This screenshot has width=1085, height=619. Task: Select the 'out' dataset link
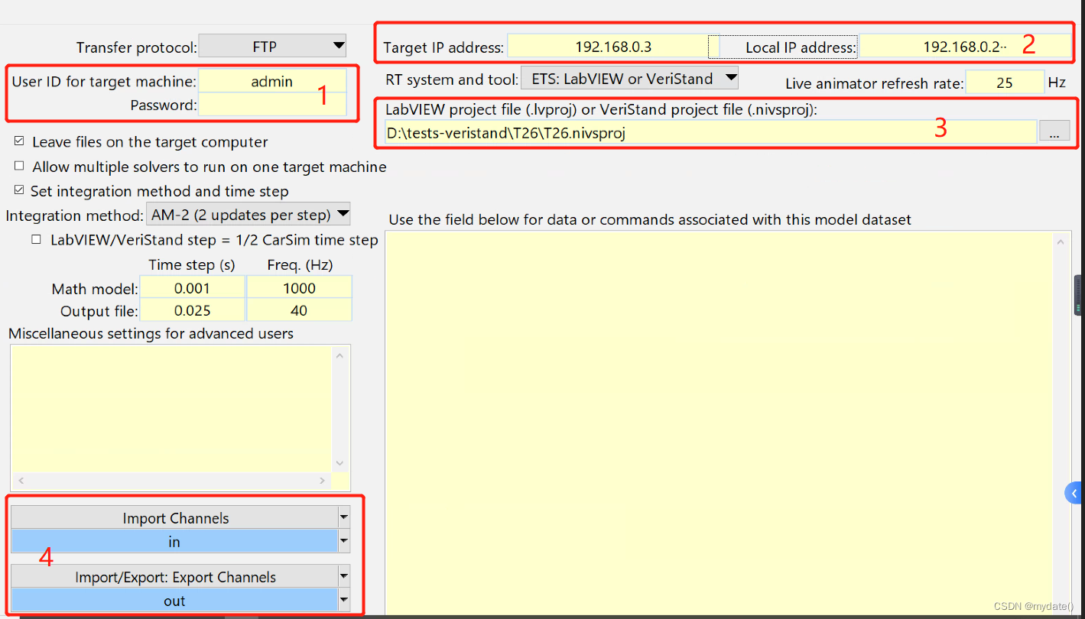(x=174, y=600)
